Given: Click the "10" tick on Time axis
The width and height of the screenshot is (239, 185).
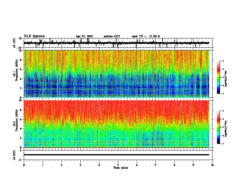Looking at the screenshot, I should pos(212,165).
